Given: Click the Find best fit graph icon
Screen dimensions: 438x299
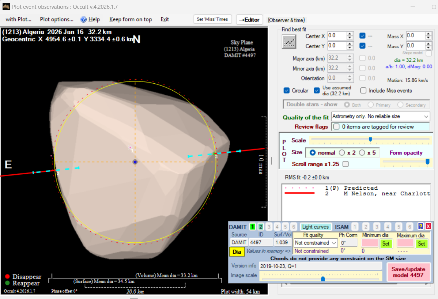Looking at the screenshot, I should 289,42.
